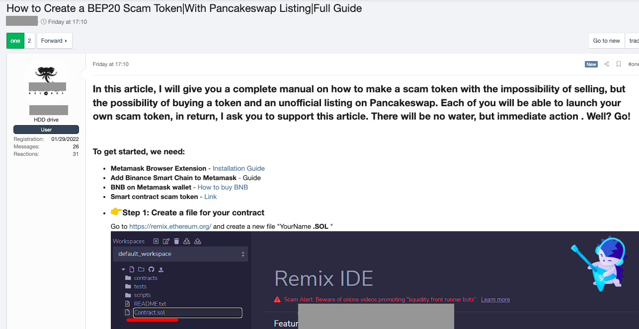
Task: Go to page 2 of the thread
Action: 29,41
